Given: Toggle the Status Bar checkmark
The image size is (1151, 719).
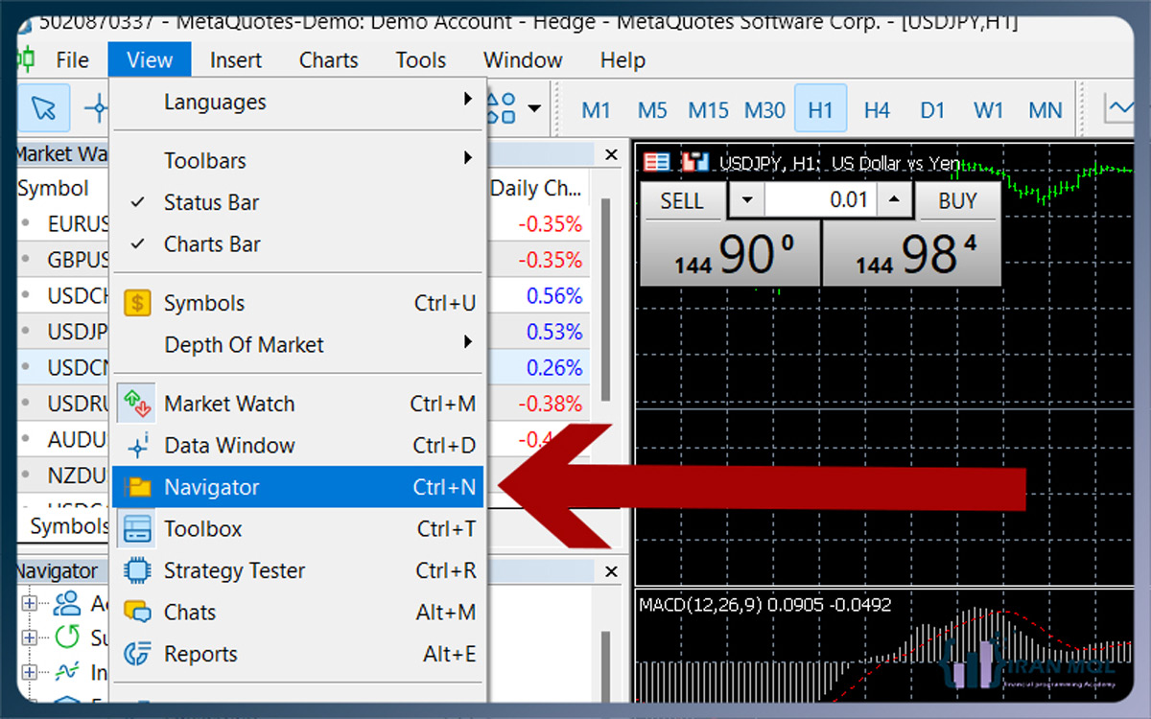Looking at the screenshot, I should click(x=138, y=202).
